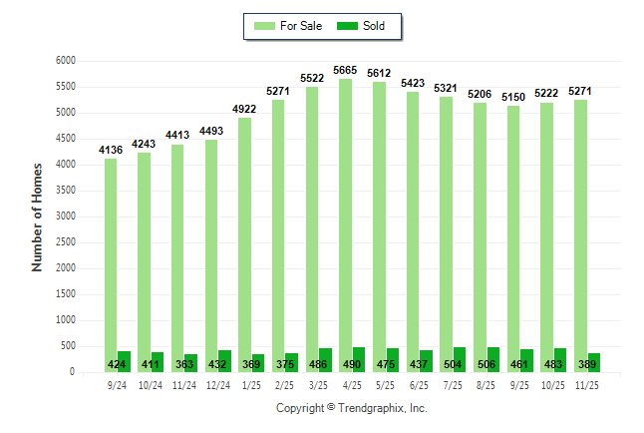Screen dimensions: 644x433
Task: Toggle the Sold series legend label
Action: click(377, 26)
